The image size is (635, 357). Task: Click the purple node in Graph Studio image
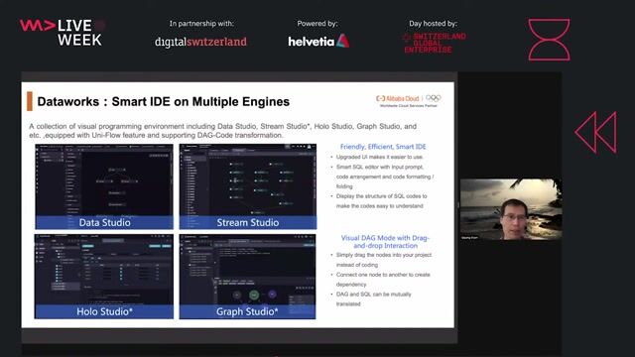[272, 294]
